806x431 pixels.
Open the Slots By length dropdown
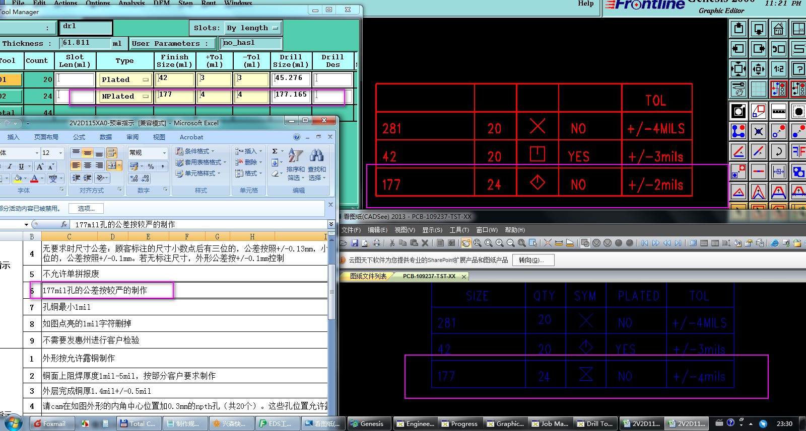point(252,28)
